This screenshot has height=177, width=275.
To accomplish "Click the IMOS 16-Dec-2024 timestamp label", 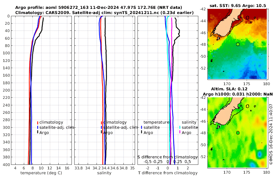I will 271,134.
